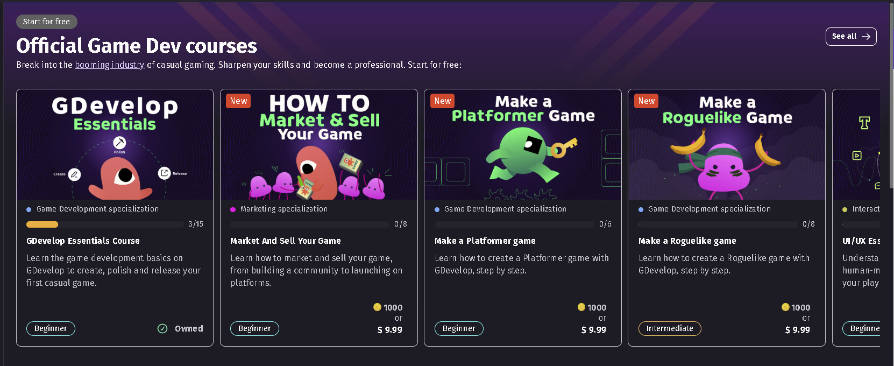This screenshot has width=894, height=366.
Task: Click the Start for free badge
Action: click(47, 22)
